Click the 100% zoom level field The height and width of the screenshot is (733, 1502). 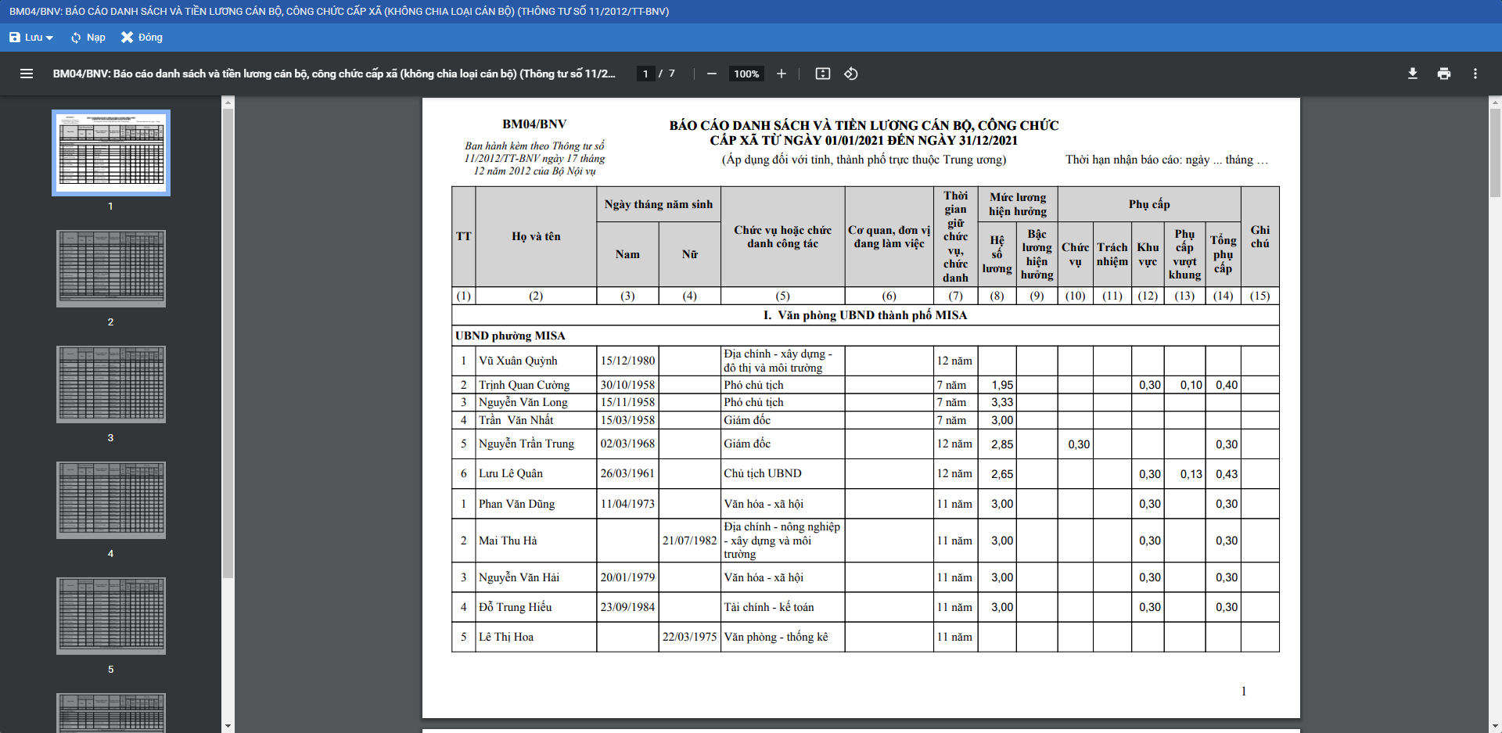tap(746, 74)
